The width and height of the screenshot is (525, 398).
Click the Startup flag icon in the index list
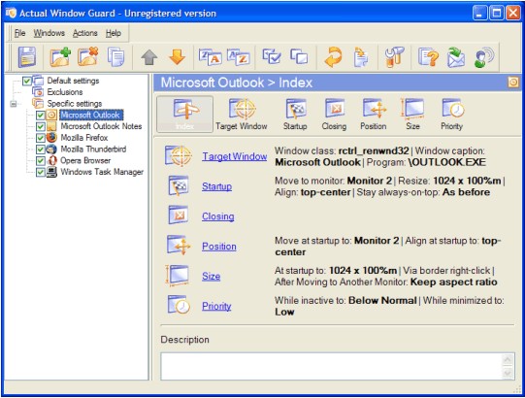click(x=179, y=186)
